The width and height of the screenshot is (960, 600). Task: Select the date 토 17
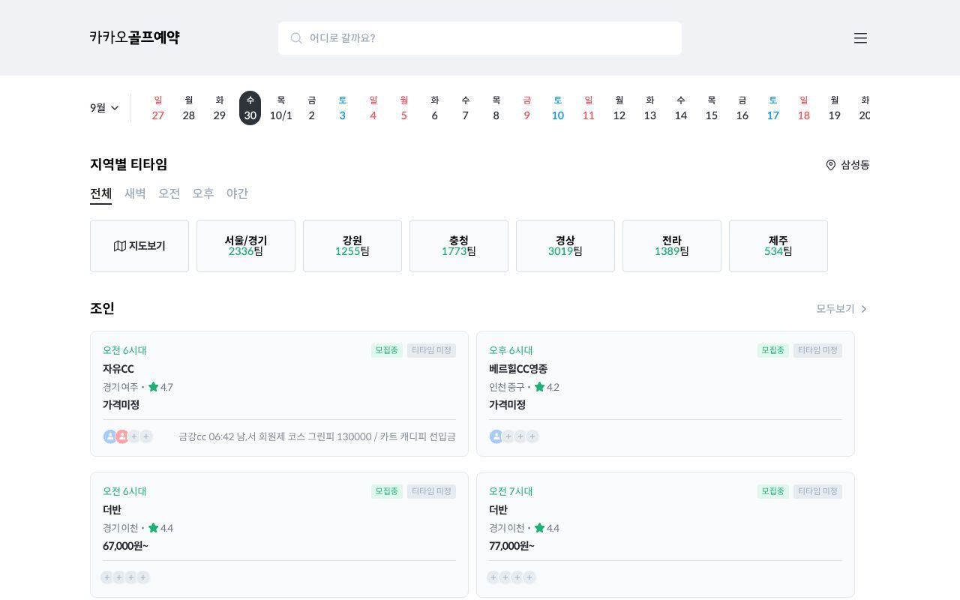click(x=773, y=108)
